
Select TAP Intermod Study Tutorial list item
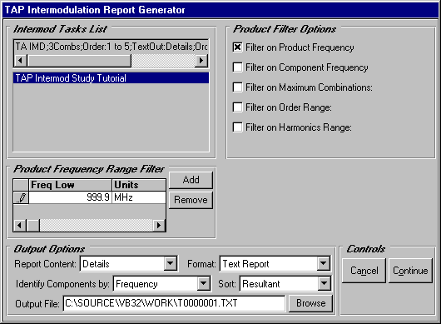coord(111,78)
